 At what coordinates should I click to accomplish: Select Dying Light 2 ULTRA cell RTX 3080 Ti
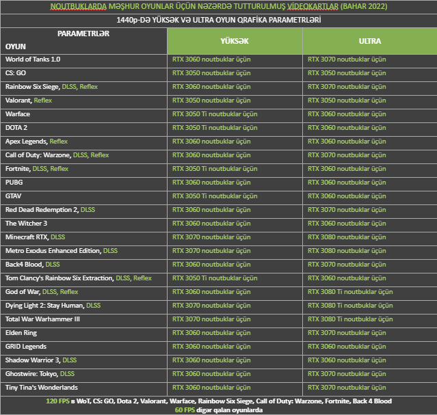tap(370, 306)
